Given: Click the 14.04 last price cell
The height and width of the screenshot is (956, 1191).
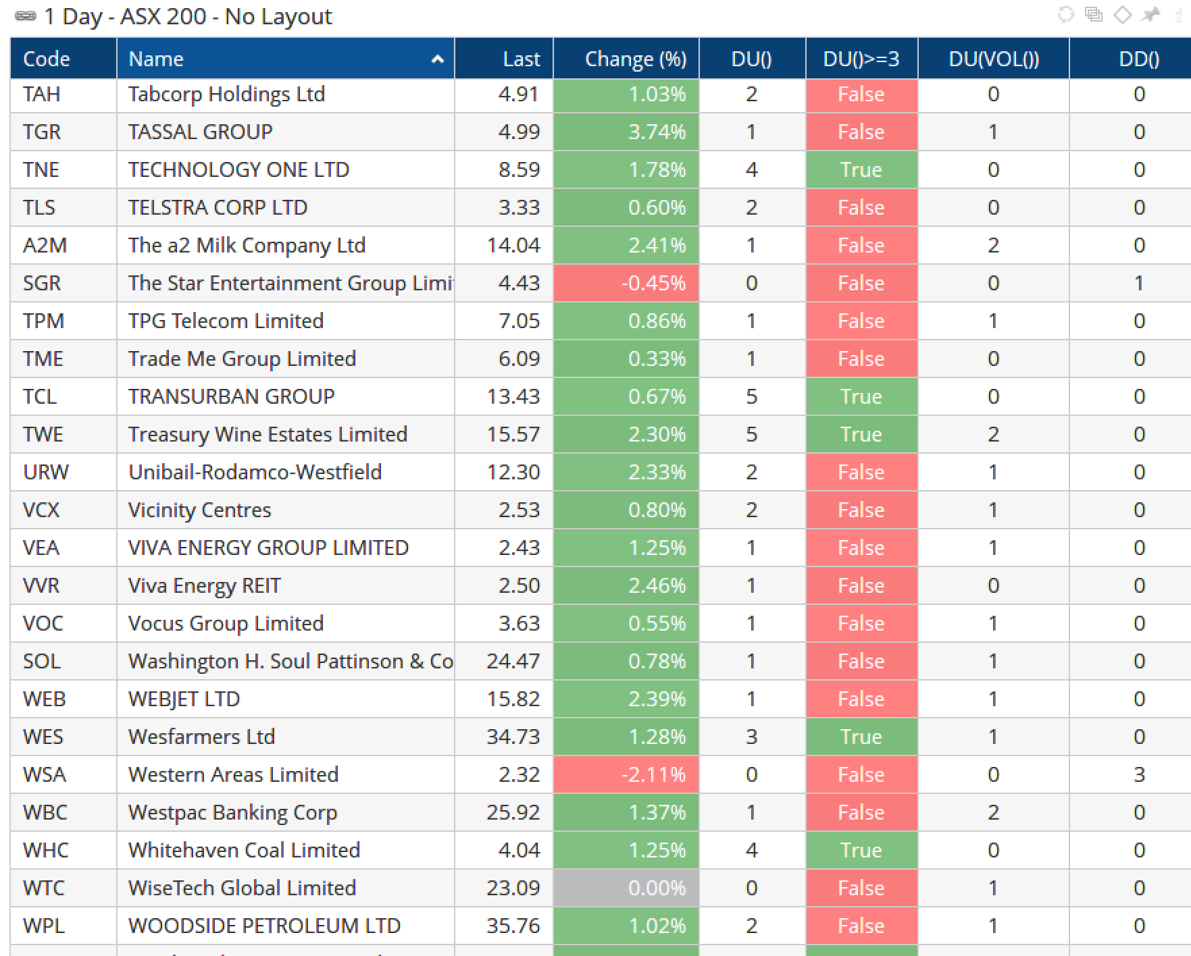Looking at the screenshot, I should pos(504,245).
